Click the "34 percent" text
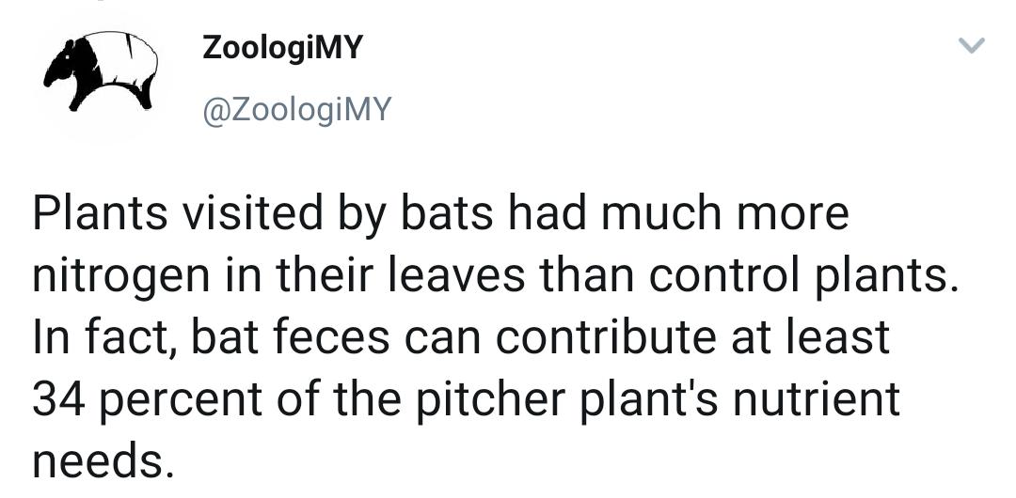The width and height of the screenshot is (1016, 498). 147,401
